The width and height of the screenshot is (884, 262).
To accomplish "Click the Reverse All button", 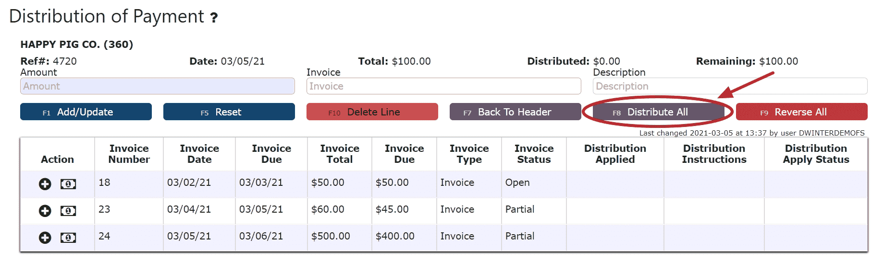I will 802,112.
